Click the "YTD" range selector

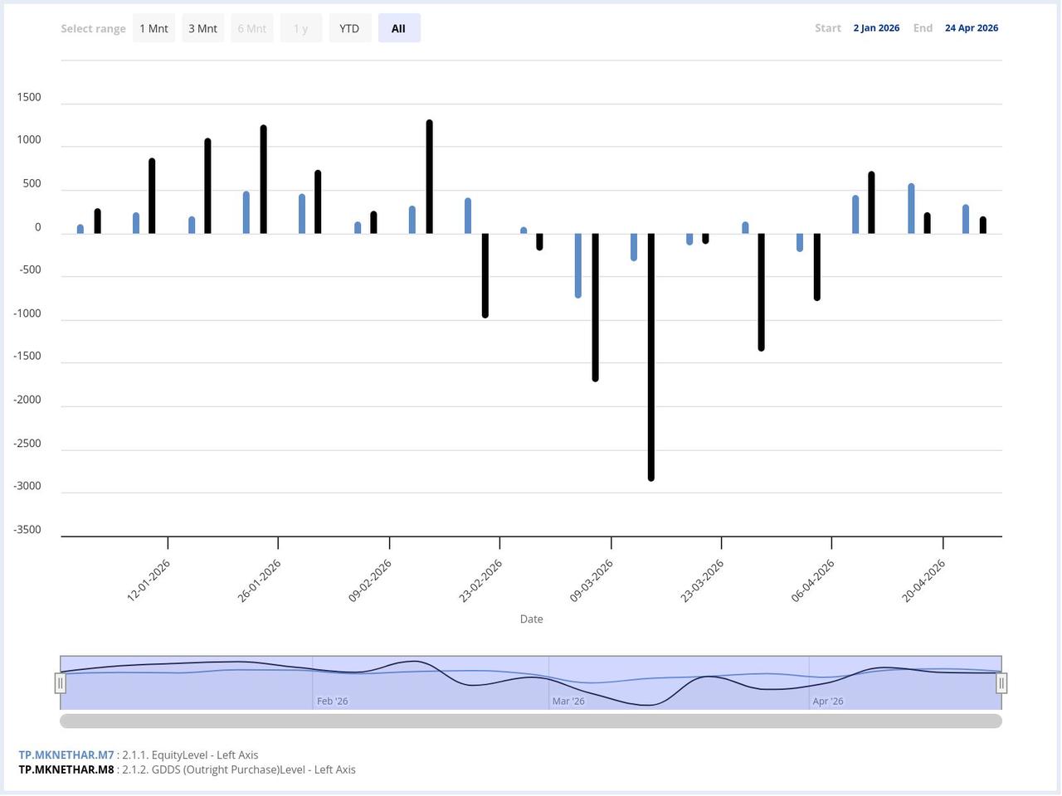(x=349, y=27)
